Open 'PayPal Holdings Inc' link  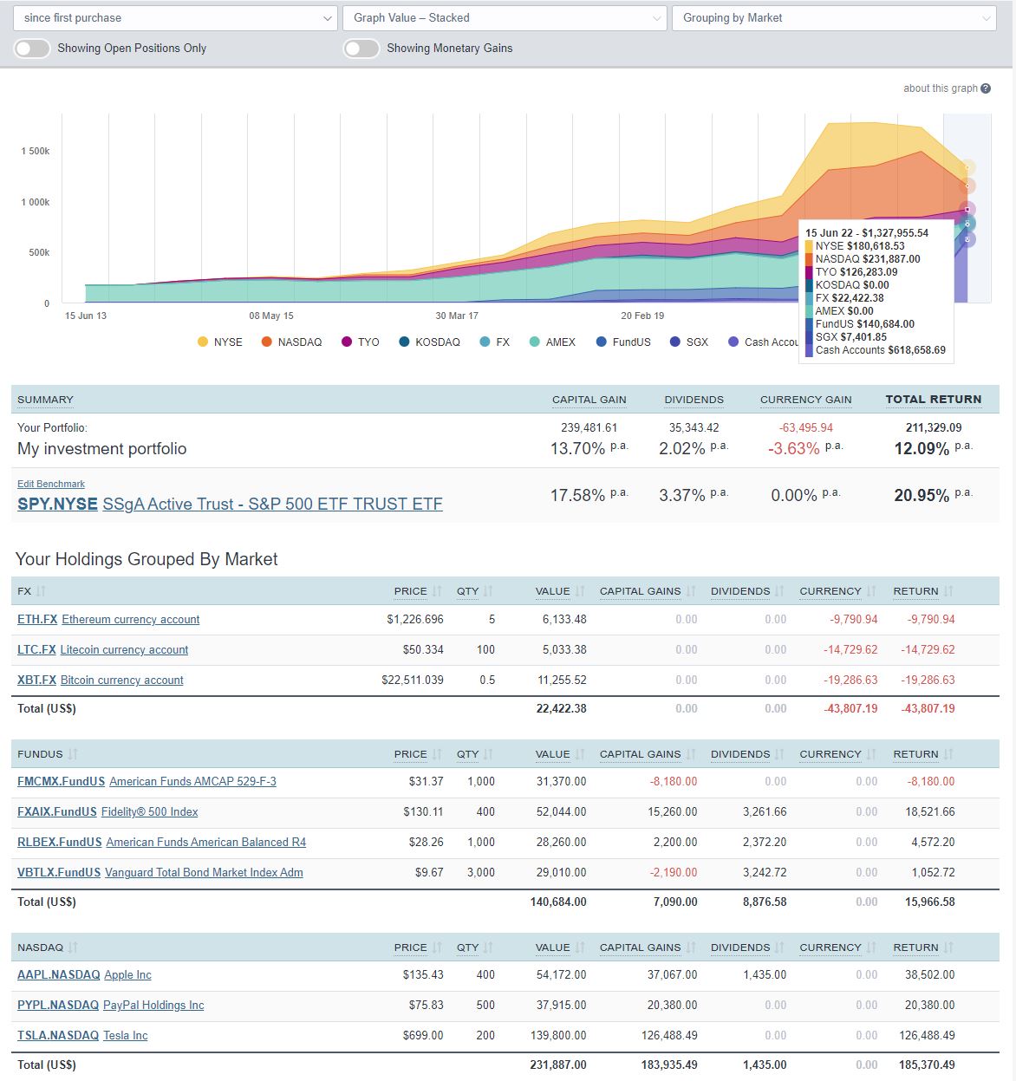tap(153, 1005)
